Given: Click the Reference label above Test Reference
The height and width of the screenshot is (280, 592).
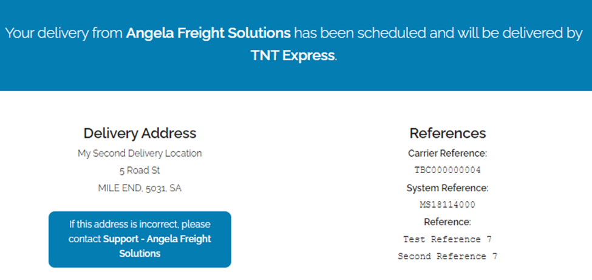Looking at the screenshot, I should coord(447,222).
